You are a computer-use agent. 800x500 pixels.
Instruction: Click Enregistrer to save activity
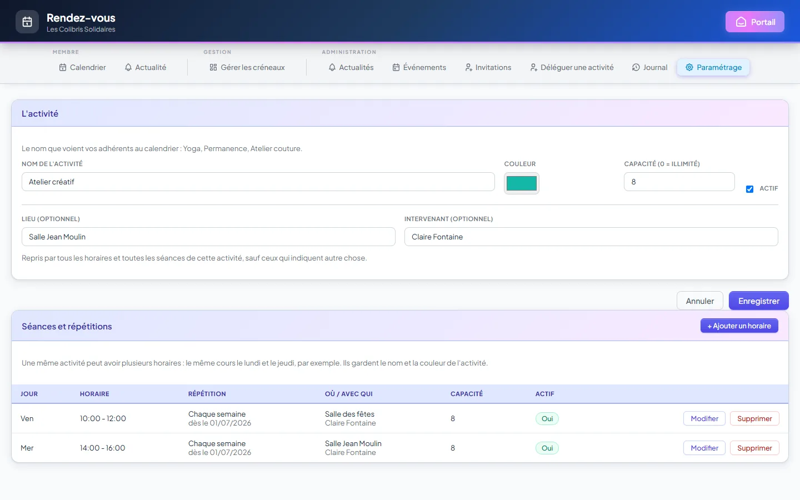pos(759,301)
